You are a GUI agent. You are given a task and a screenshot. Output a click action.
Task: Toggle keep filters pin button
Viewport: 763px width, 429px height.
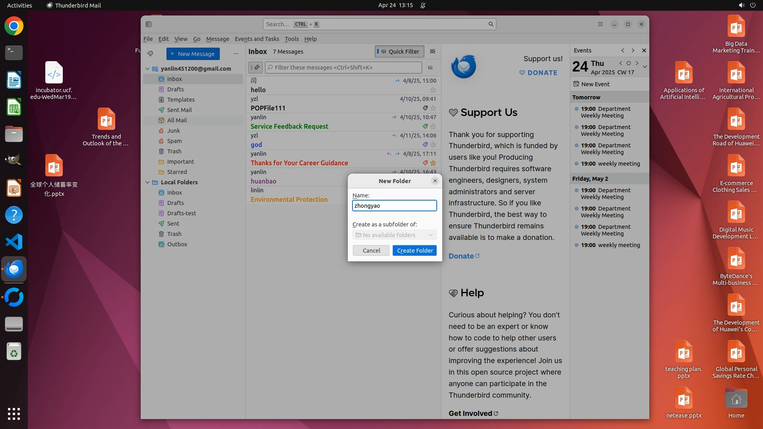(256, 68)
